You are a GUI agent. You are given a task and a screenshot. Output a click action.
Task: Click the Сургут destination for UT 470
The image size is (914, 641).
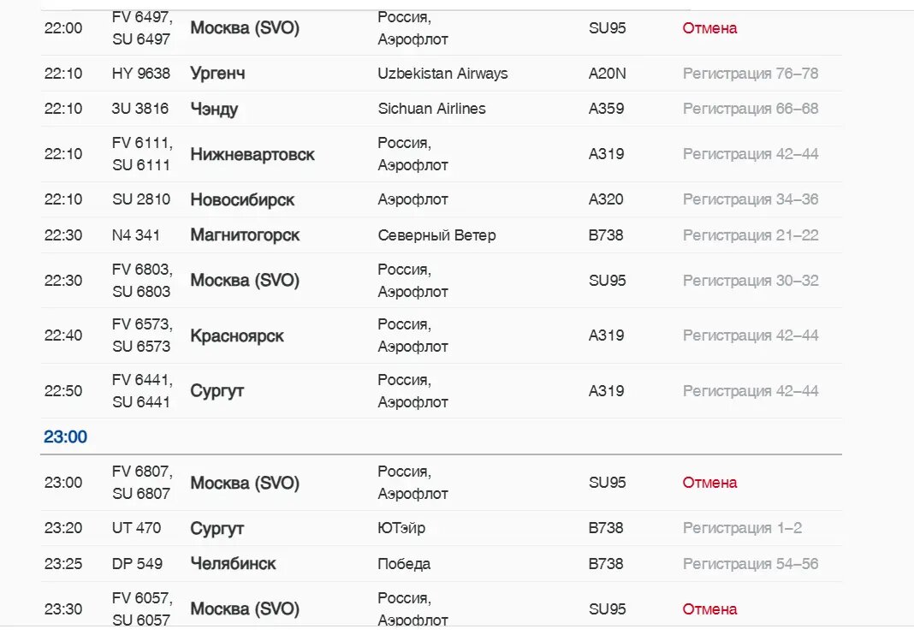coord(217,528)
